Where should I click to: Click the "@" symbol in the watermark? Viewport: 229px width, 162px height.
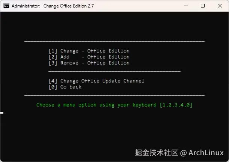click(183, 153)
